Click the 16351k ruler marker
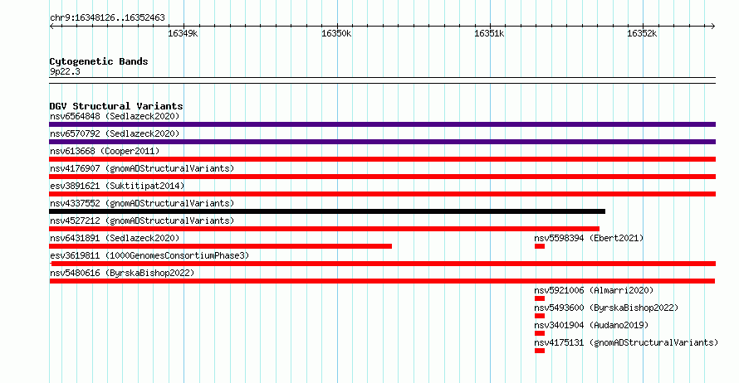739x383 pixels. click(x=489, y=33)
